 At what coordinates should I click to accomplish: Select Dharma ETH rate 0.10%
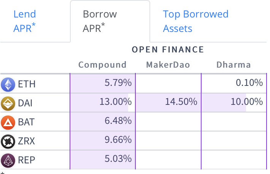point(249,83)
